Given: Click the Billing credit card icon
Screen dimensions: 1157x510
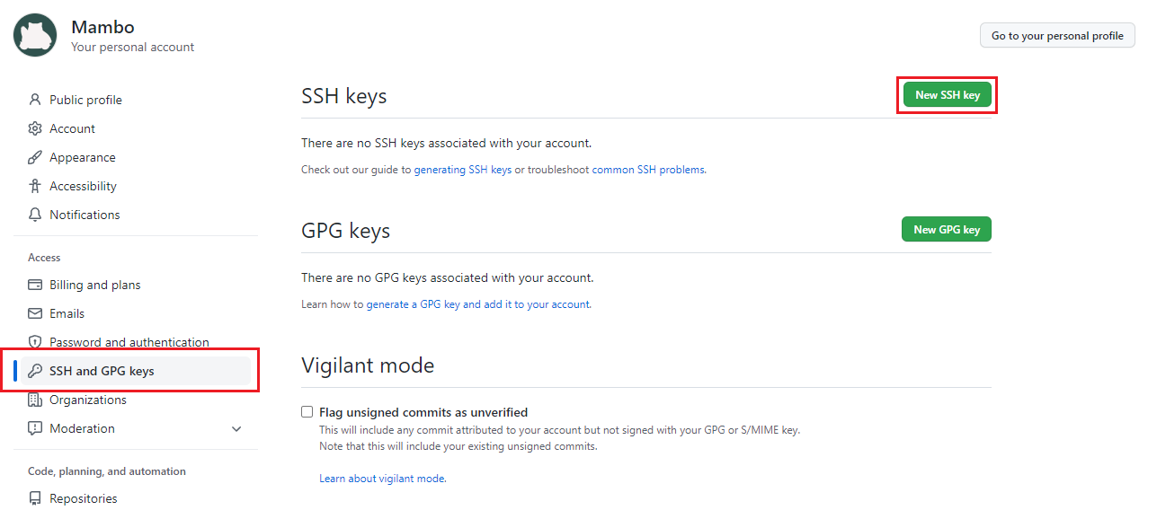Looking at the screenshot, I should (x=35, y=285).
